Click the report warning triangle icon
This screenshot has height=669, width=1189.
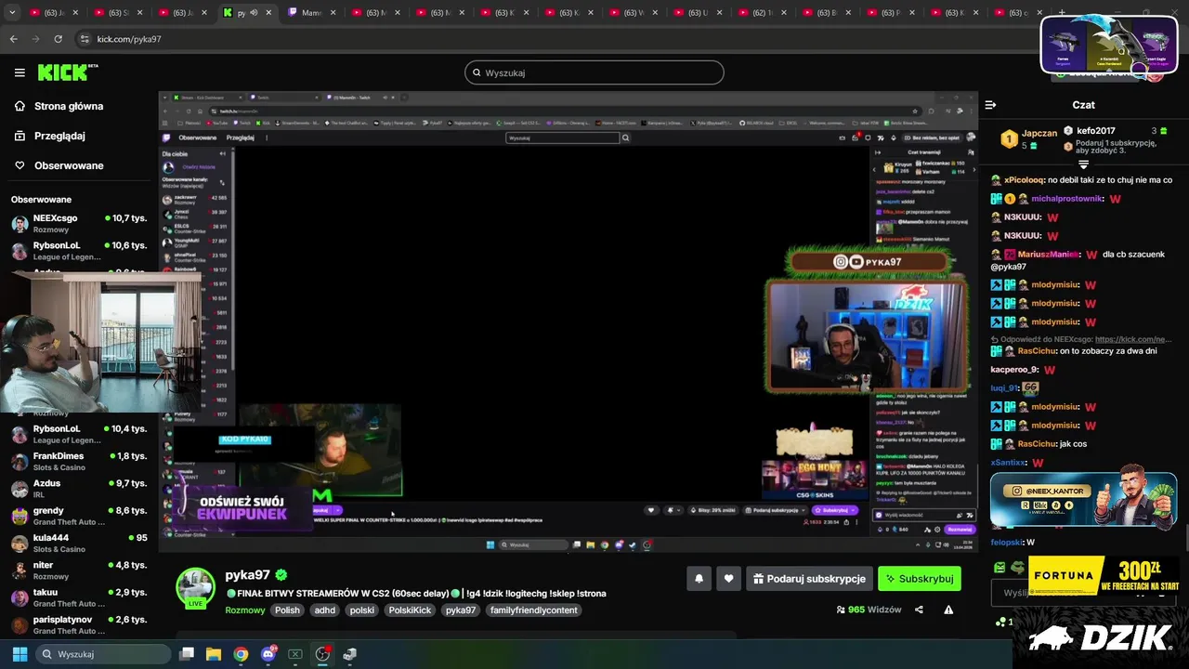tap(948, 610)
